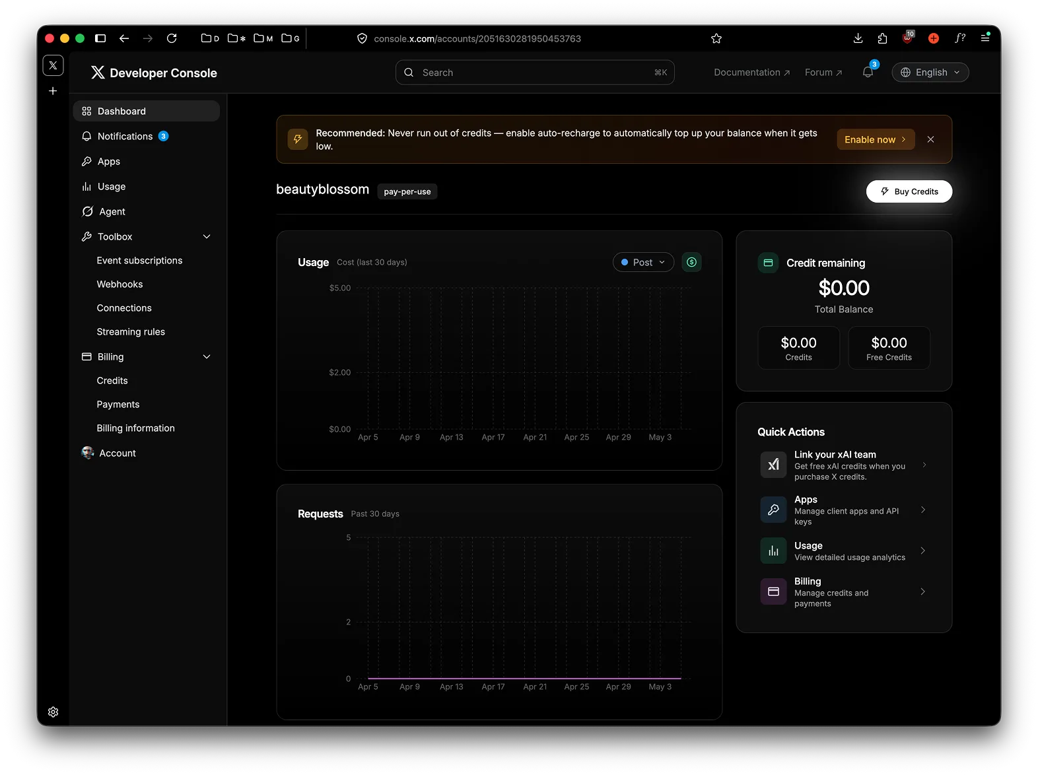This screenshot has width=1038, height=775.
Task: Open Billing quick action chevron
Action: (x=923, y=591)
